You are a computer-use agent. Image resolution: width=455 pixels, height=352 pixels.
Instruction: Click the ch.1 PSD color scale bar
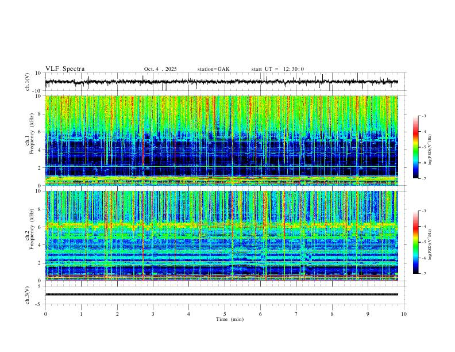click(416, 147)
